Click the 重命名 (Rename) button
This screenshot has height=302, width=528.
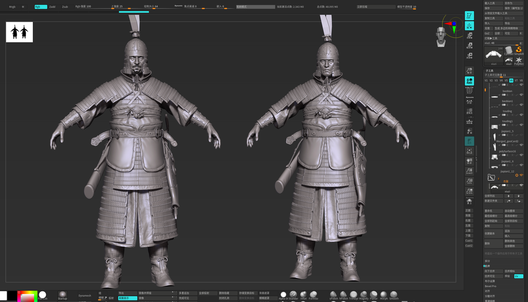[x=493, y=211]
